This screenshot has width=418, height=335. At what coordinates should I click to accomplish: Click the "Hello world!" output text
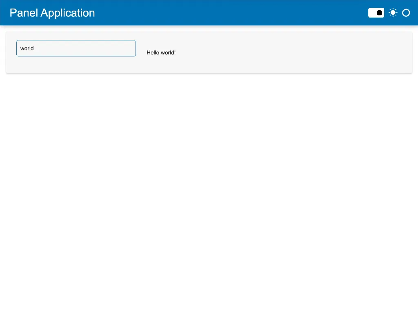pos(161,52)
